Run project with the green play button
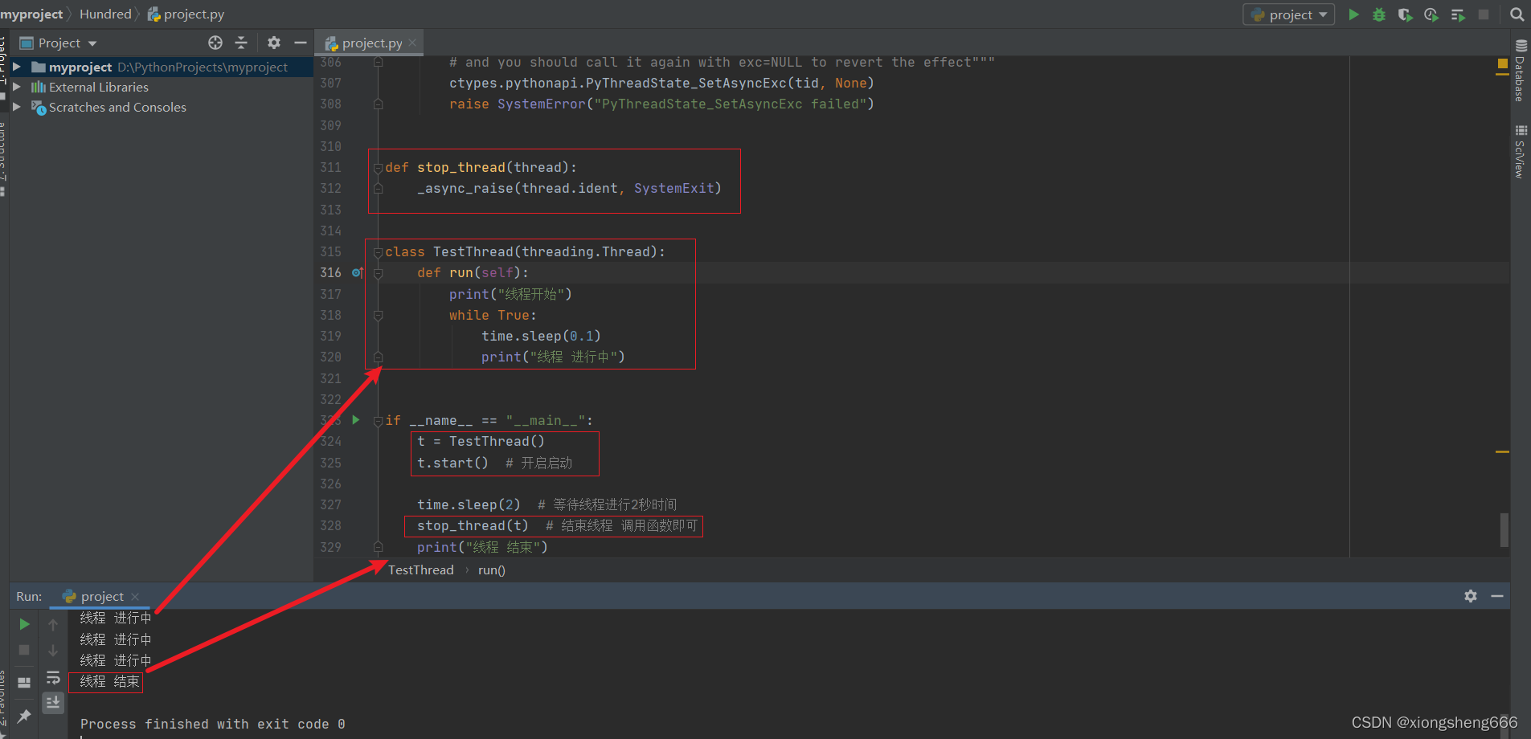This screenshot has height=739, width=1531. [1353, 14]
